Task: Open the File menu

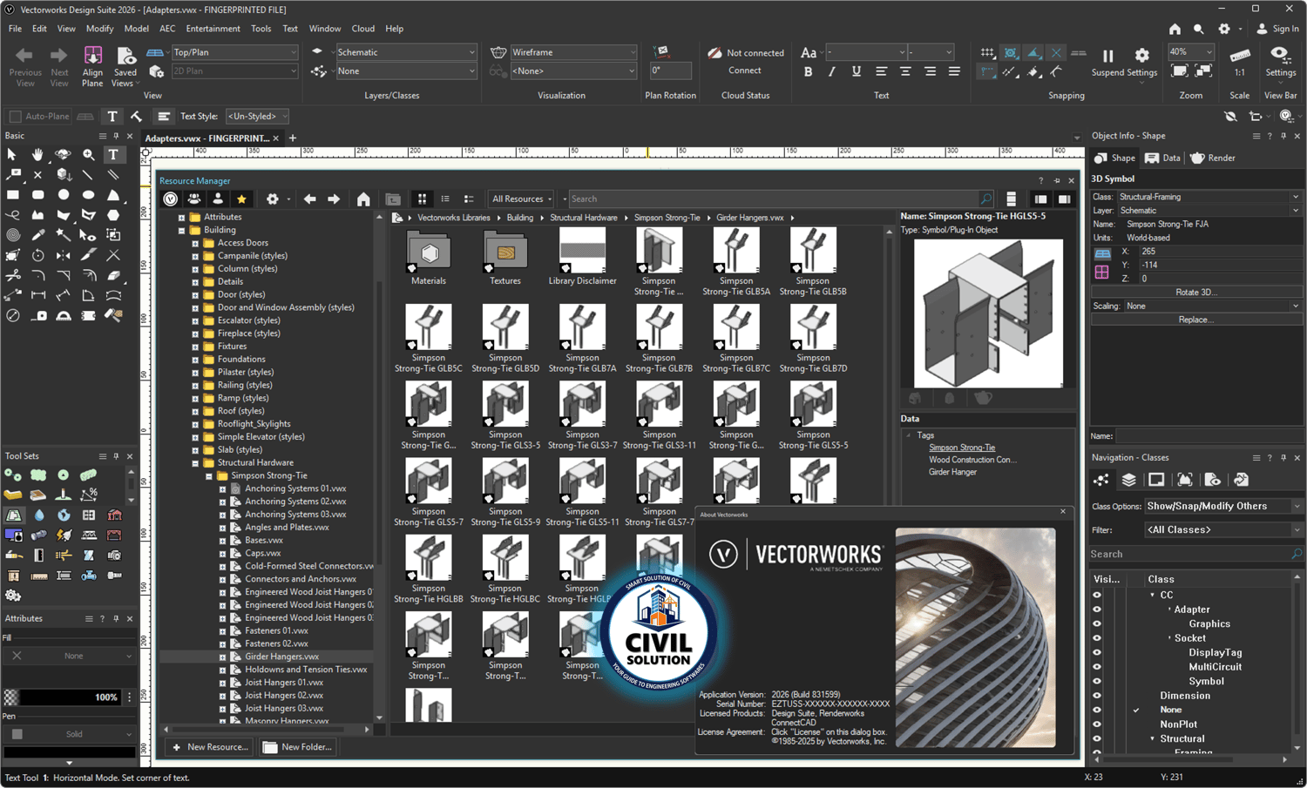Action: [x=16, y=29]
